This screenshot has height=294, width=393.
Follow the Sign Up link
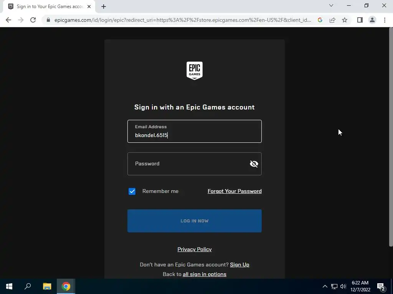pos(239,265)
